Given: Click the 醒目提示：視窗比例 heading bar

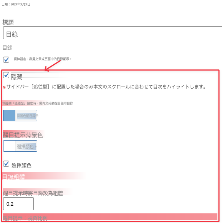Looking at the screenshot, I should [110, 217].
